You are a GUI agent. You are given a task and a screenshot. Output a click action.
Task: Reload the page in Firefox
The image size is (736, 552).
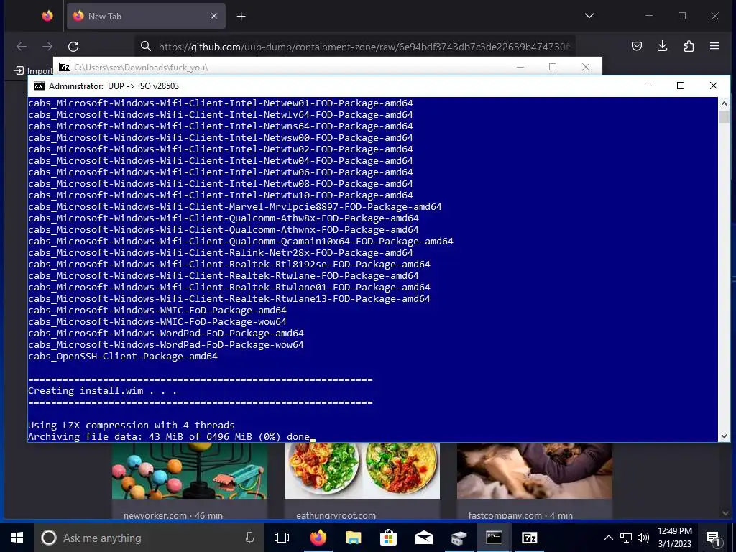(x=73, y=47)
